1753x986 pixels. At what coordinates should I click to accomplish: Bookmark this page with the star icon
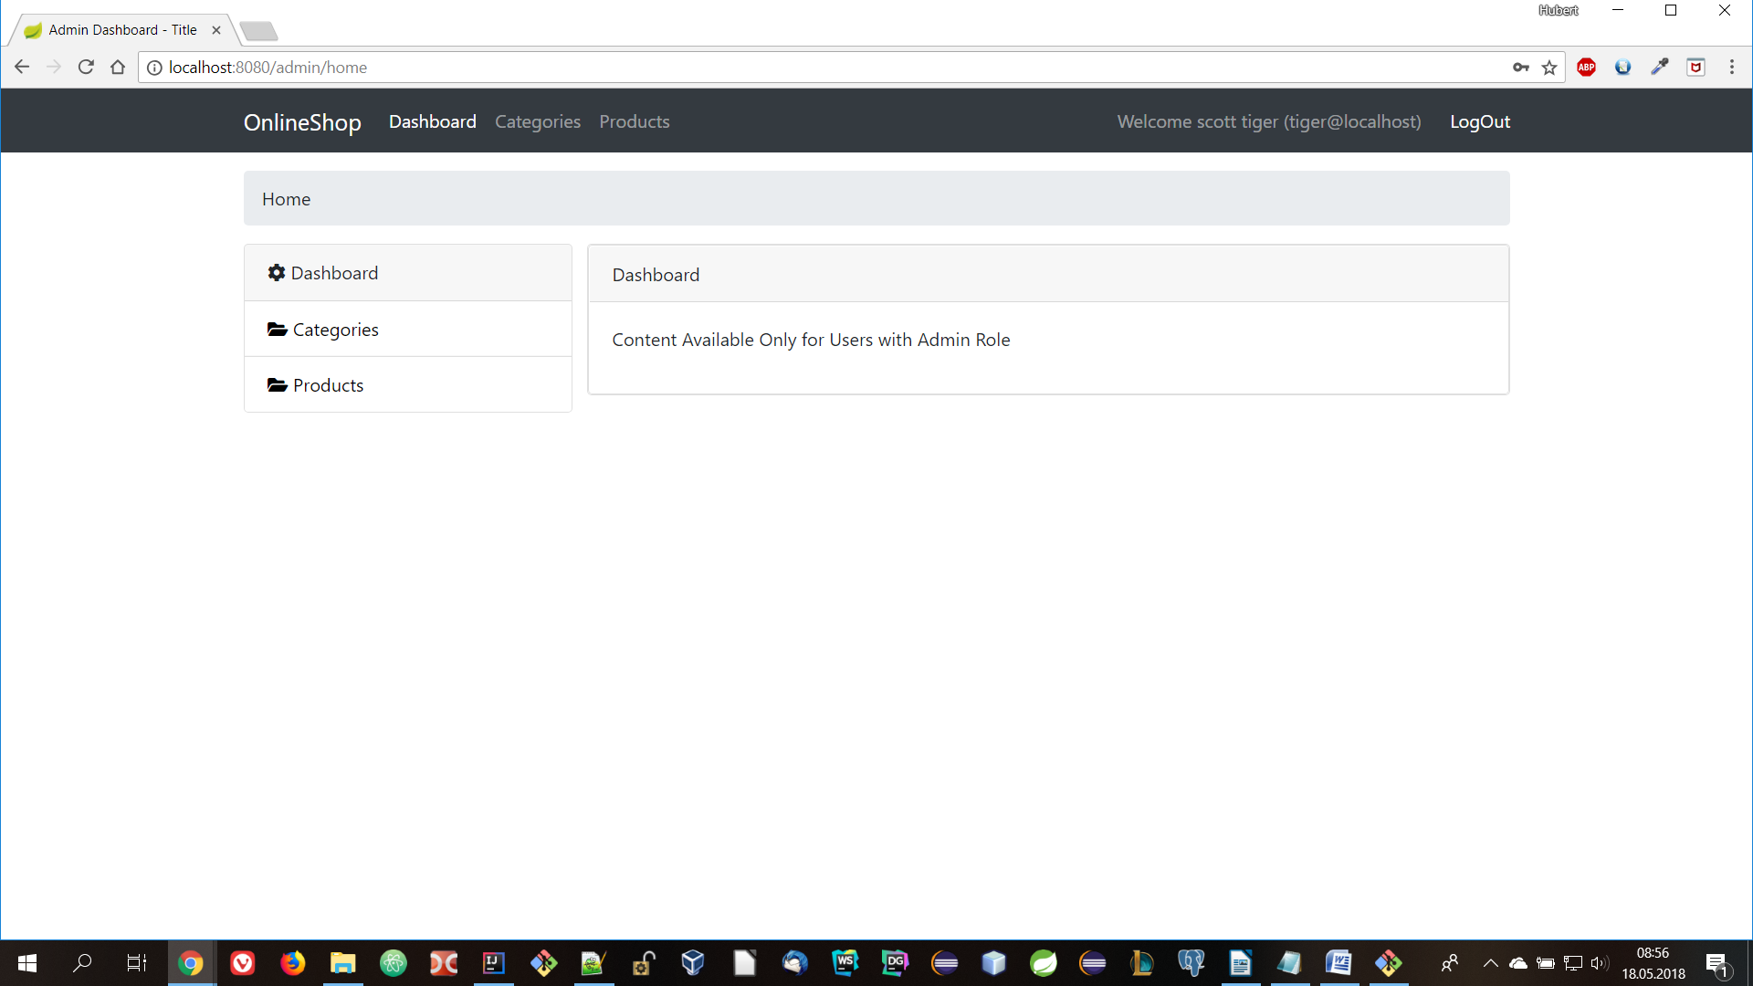point(1549,68)
